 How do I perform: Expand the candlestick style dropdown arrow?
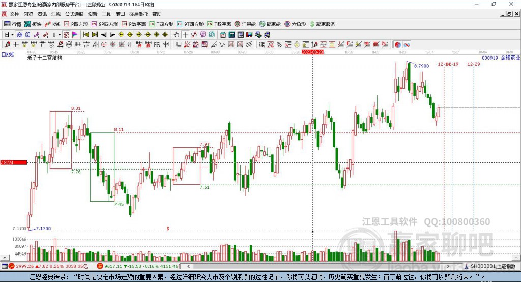click(x=60, y=35)
